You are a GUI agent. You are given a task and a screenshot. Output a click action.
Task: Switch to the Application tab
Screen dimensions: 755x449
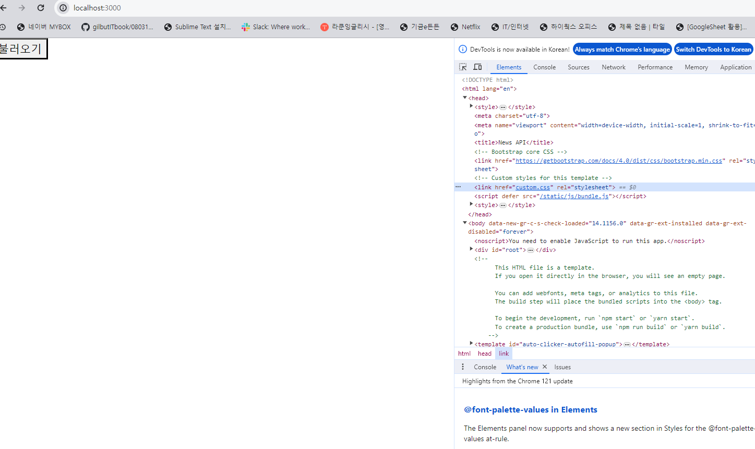(736, 67)
